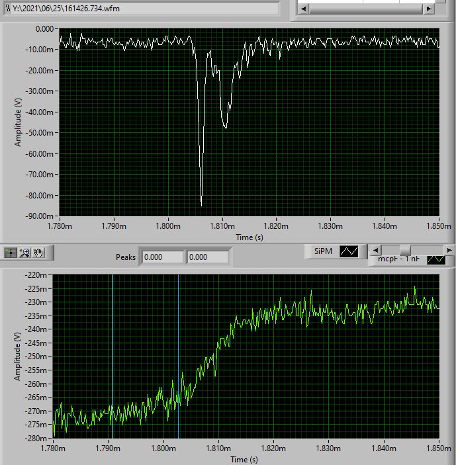Click the 1.780m time tick on upper graph

pos(60,226)
